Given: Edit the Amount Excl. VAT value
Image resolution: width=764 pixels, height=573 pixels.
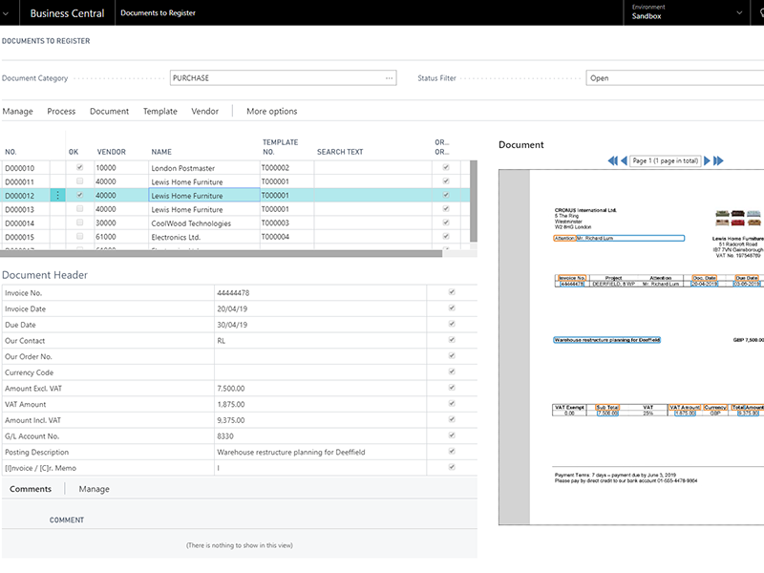Looking at the screenshot, I should [x=320, y=388].
